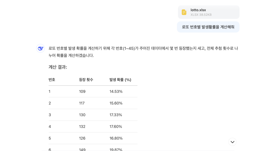Select the count cell showing 109
The width and height of the screenshot is (264, 151).
coord(82,91)
